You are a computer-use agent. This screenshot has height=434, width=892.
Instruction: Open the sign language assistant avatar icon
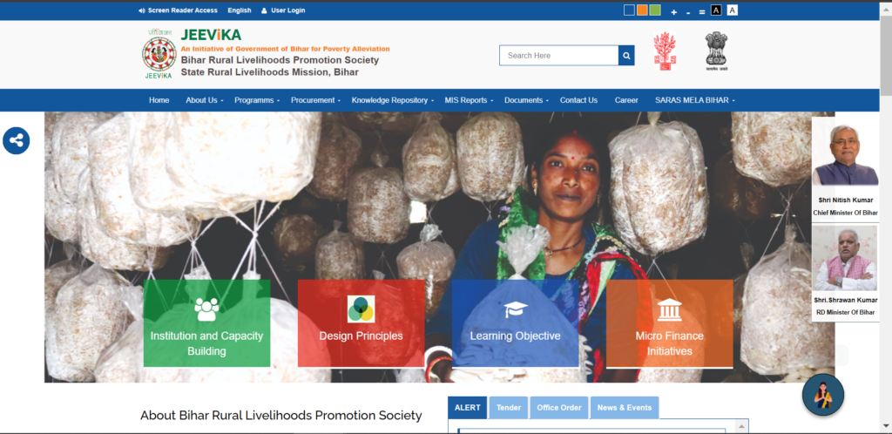(x=822, y=395)
